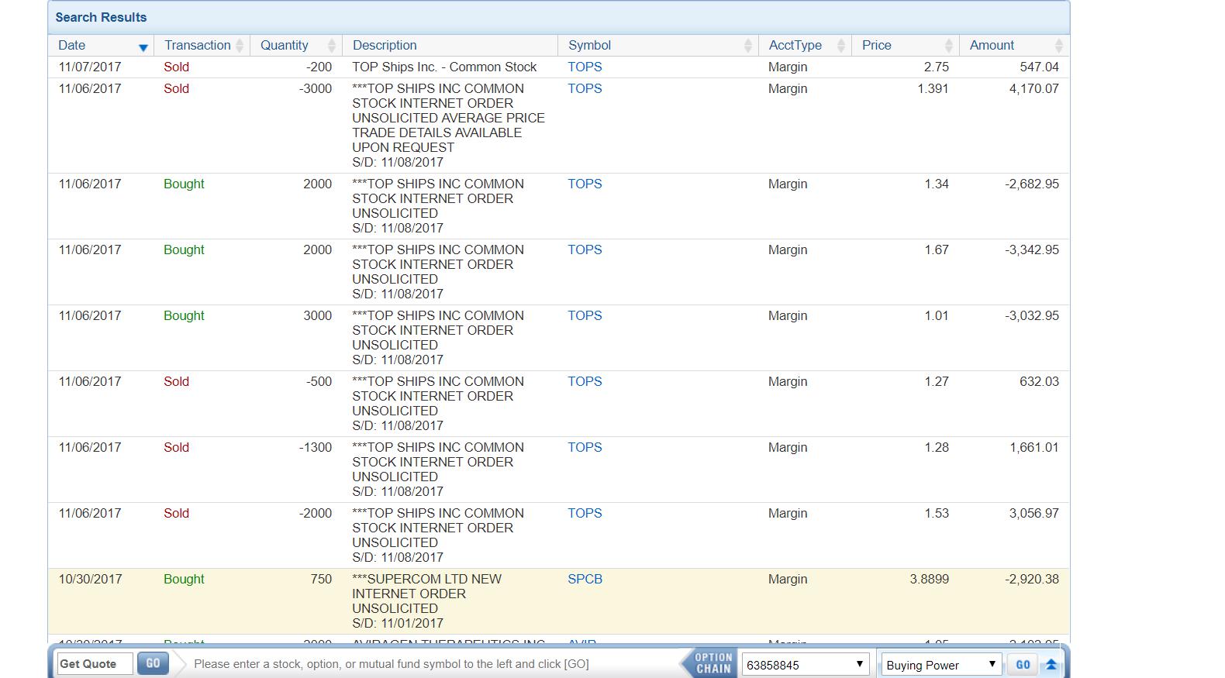Screen dimensions: 1225x678
Task: Click "TOP Ships Inc. - Common Stock" description
Action: (444, 67)
